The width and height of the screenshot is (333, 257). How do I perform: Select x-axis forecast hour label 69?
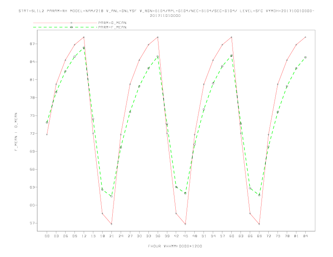[x=259, y=236]
